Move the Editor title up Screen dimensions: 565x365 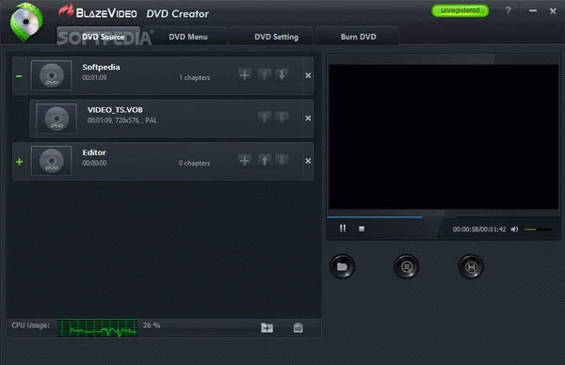tap(265, 160)
